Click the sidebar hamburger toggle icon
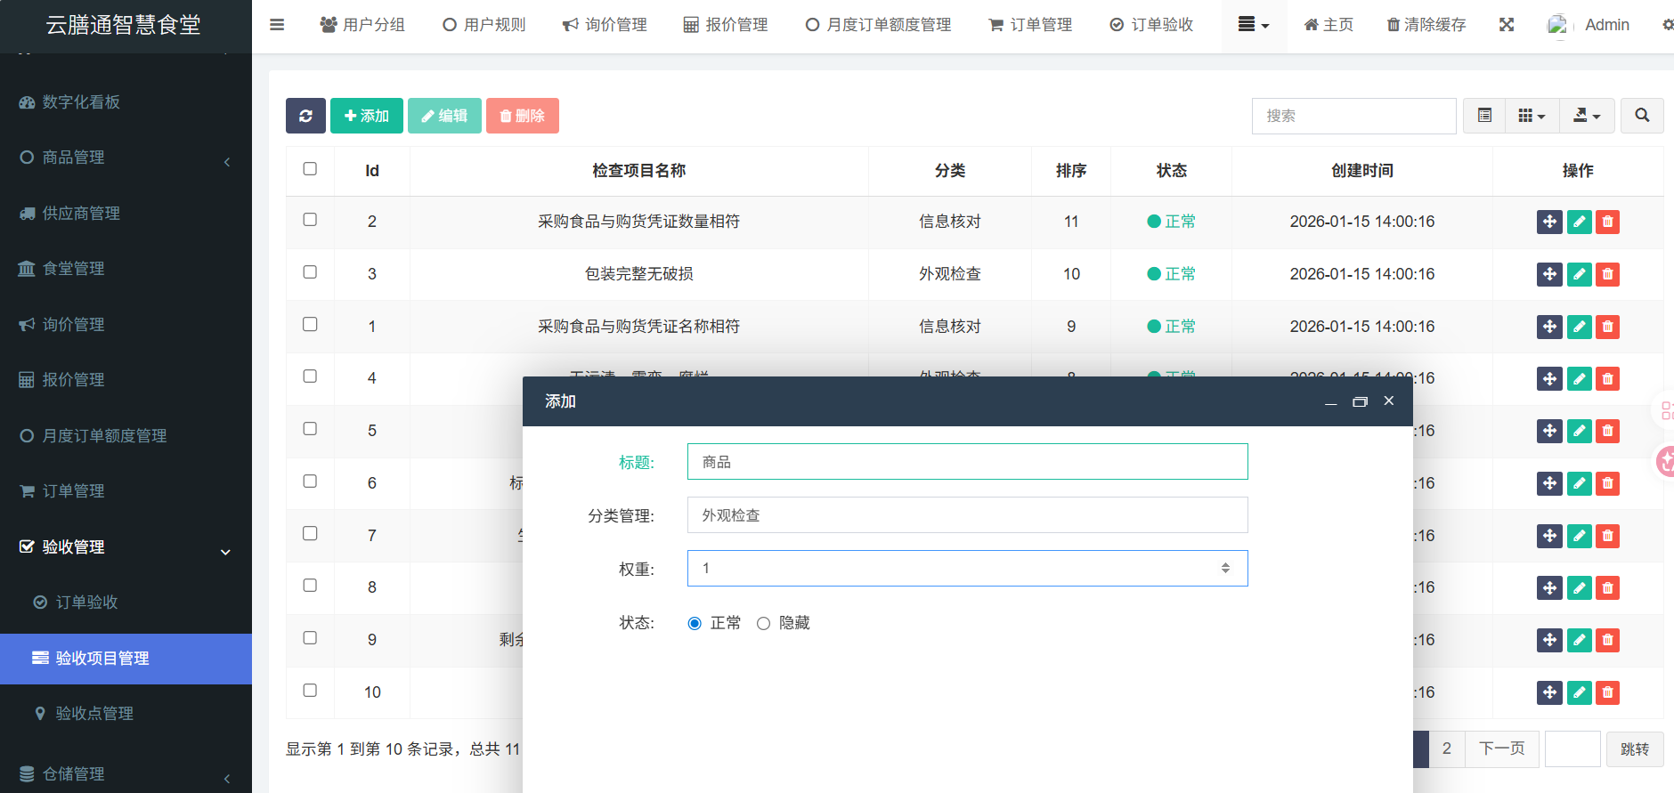The image size is (1674, 793). click(x=277, y=25)
